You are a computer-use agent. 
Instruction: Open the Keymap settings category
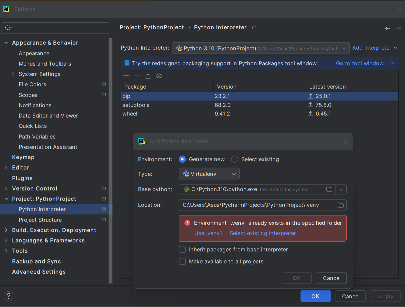click(x=23, y=157)
